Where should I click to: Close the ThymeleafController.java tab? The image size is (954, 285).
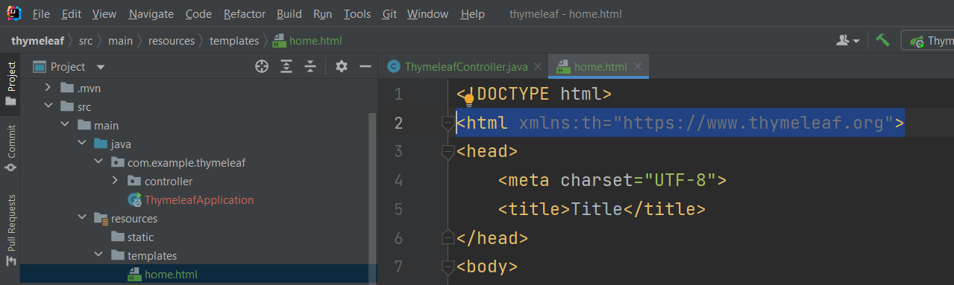tap(539, 67)
